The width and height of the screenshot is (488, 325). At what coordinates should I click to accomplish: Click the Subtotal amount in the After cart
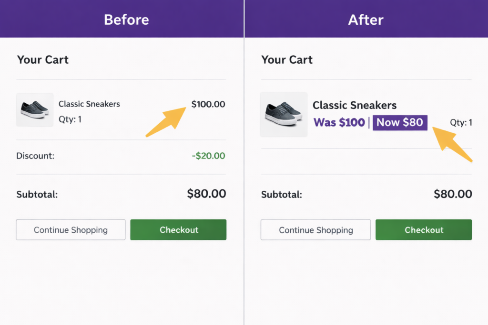pyautogui.click(x=453, y=194)
